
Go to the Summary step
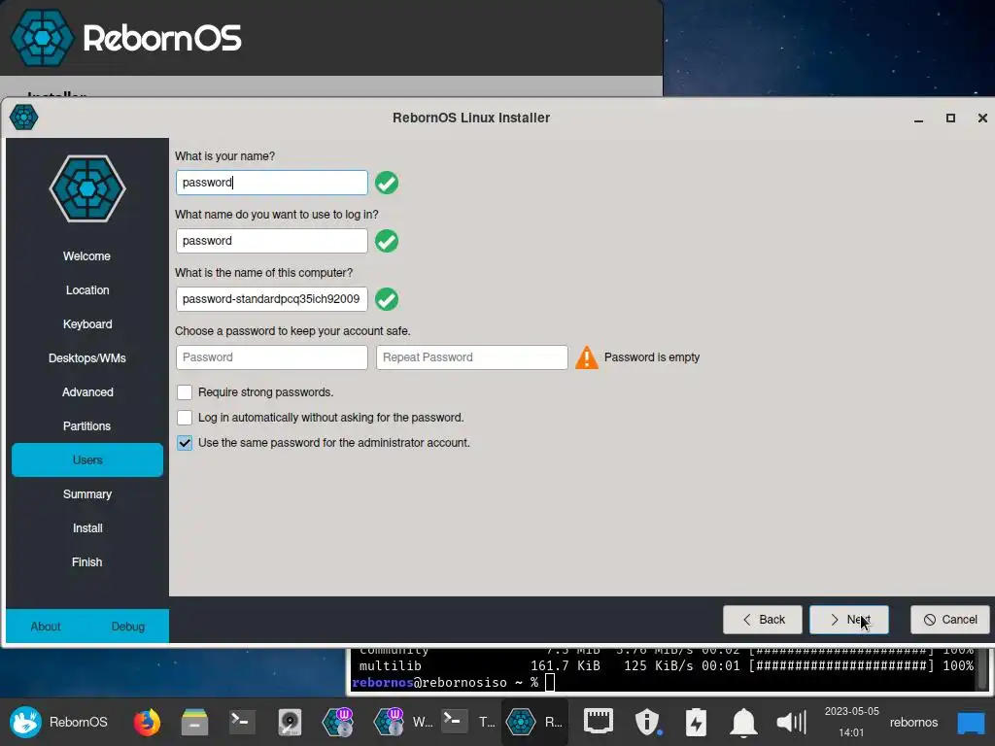(86, 494)
